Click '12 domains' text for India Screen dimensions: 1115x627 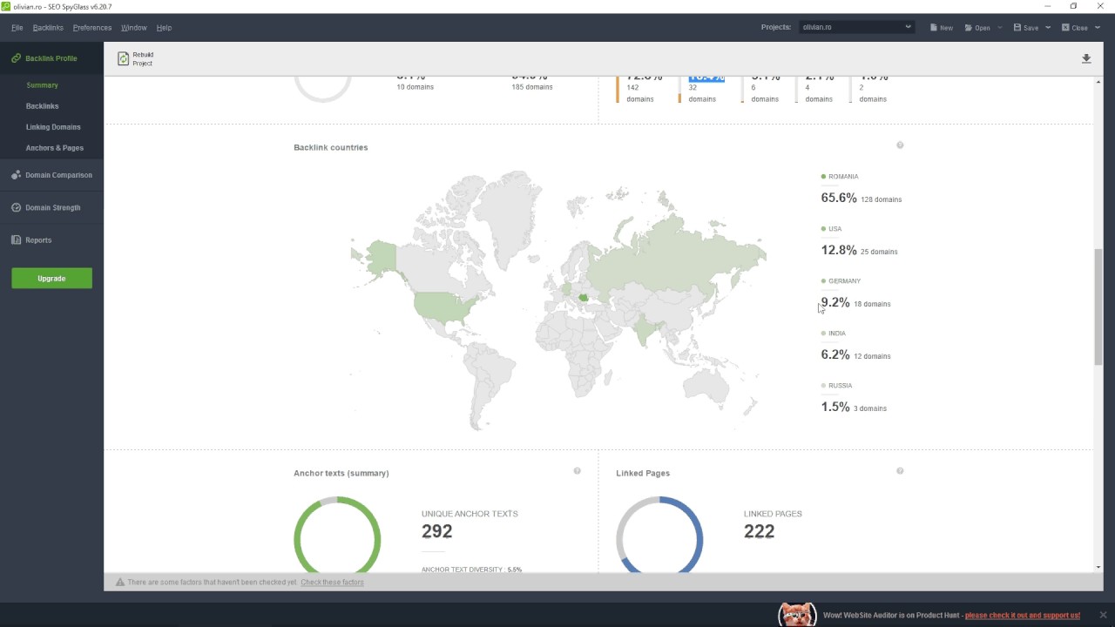click(872, 356)
